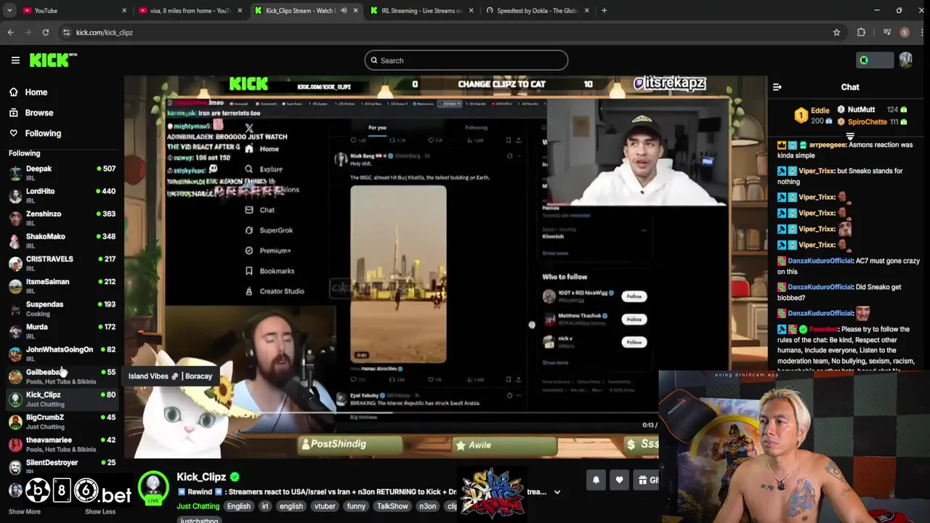This screenshot has height=523, width=930.
Task: Click the Gift subs button
Action: click(647, 479)
